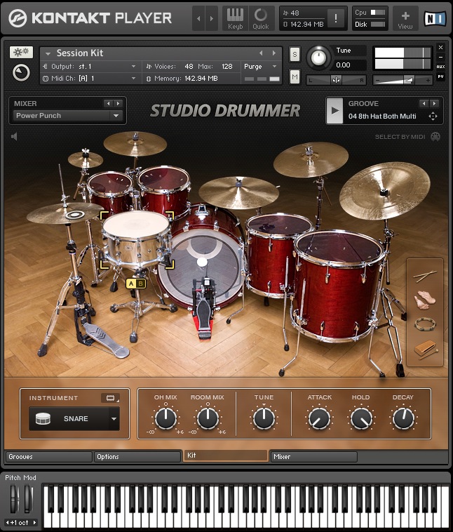The image size is (453, 532).
Task: Click the Select by MIDI palette icon
Action: click(x=435, y=137)
